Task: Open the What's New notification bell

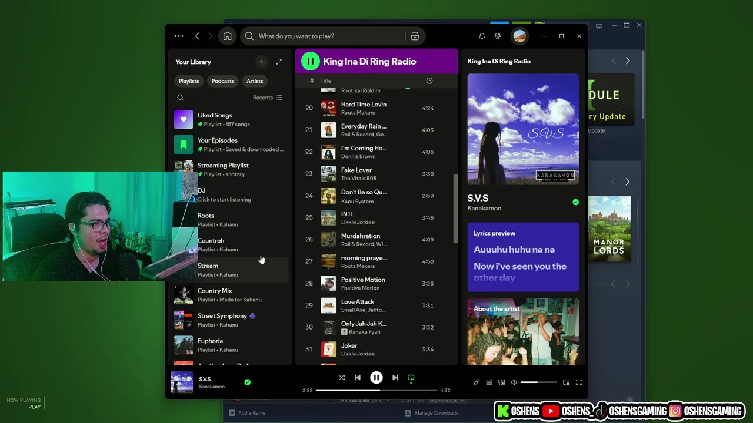Action: pos(482,36)
